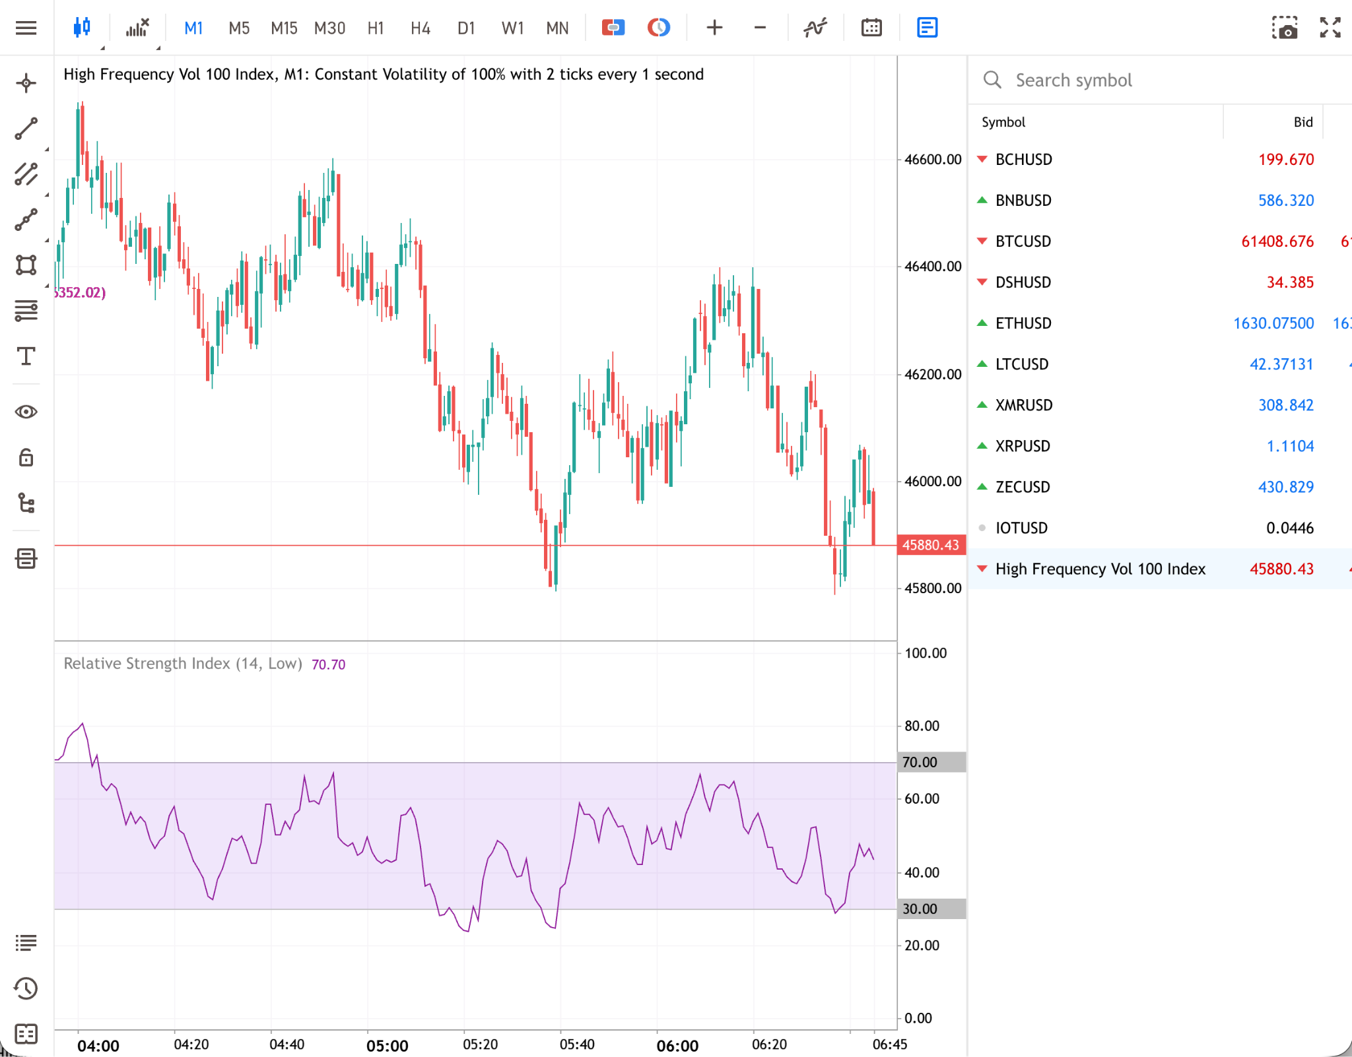This screenshot has width=1352, height=1057.
Task: Select the XMRUSD symbol row
Action: [1160, 405]
